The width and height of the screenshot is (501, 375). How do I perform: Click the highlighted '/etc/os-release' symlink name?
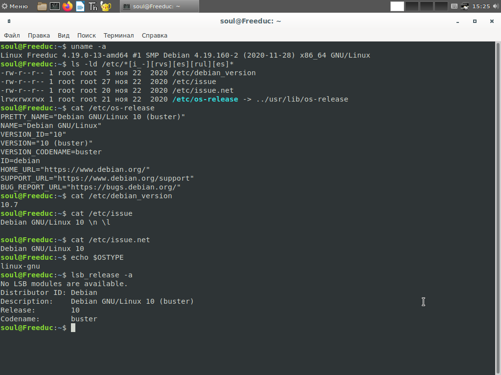(205, 99)
